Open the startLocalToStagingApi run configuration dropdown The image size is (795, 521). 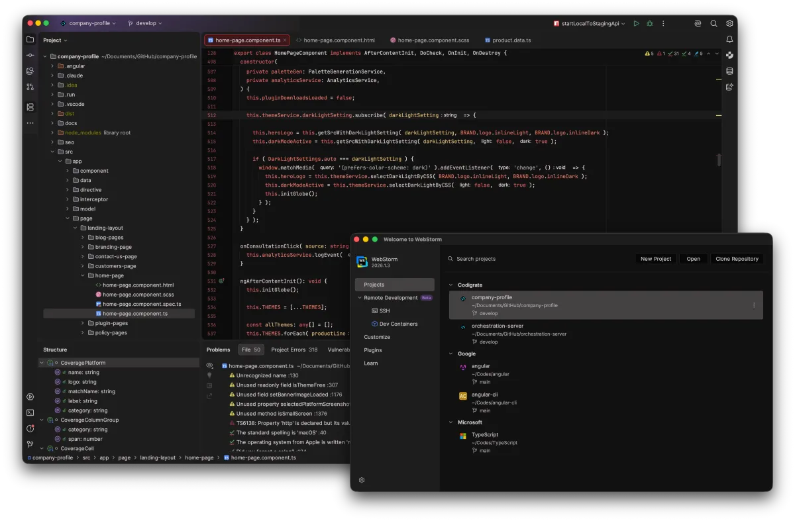(589, 23)
